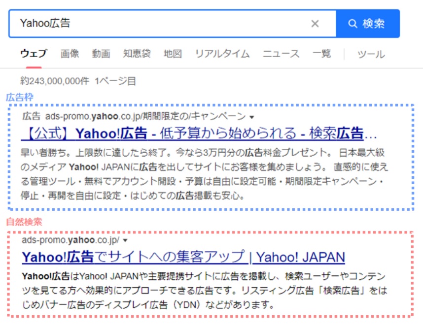Image resolution: width=423 pixels, height=329 pixels.
Task: Open the 【公式】Yahoo!広告 ad title link
Action: coord(199,133)
